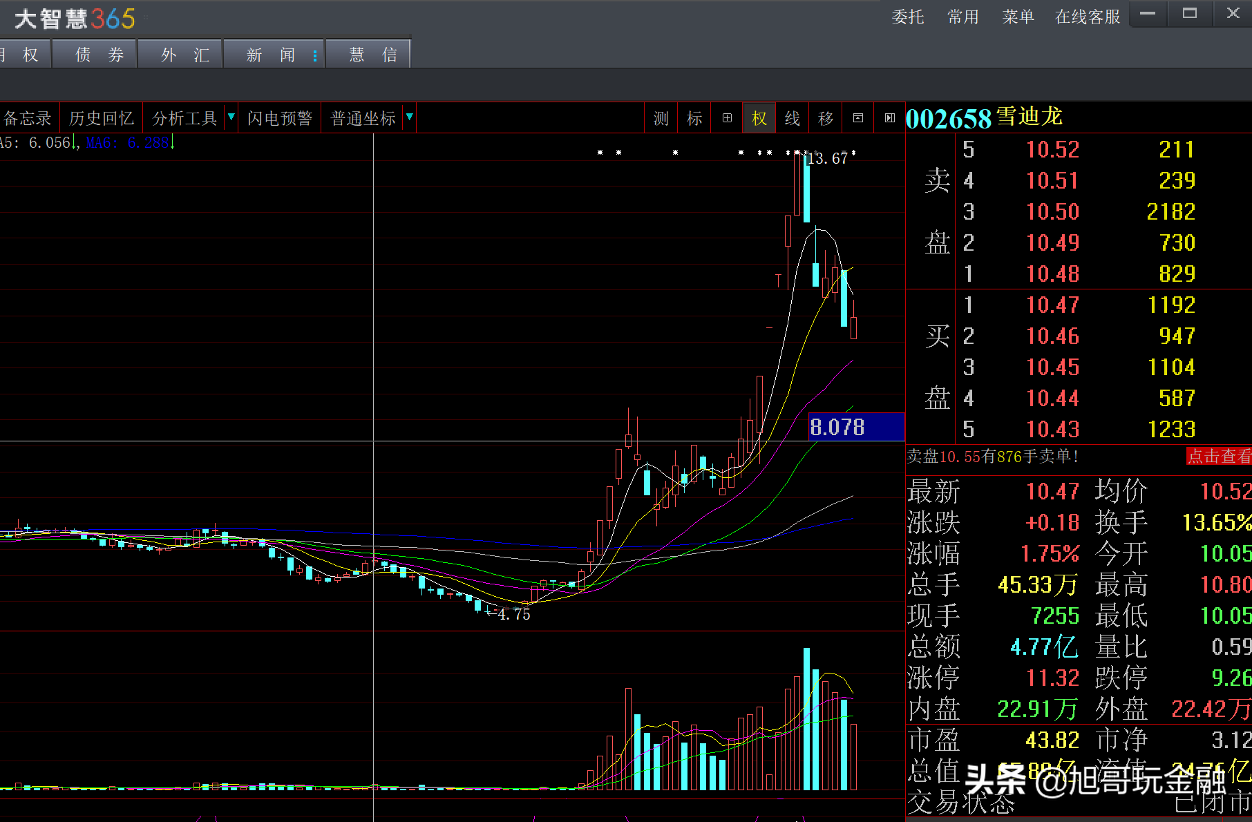Open the 新闻 tab options dots
This screenshot has height=822, width=1252.
tap(315, 55)
